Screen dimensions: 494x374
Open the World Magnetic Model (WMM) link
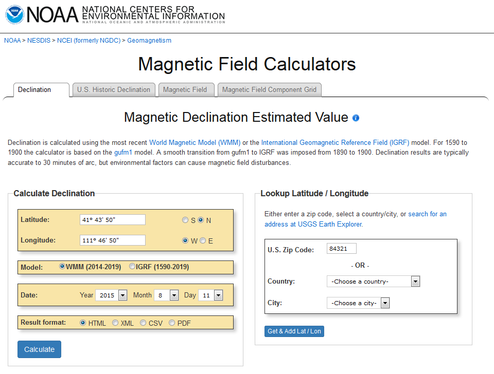coord(195,142)
